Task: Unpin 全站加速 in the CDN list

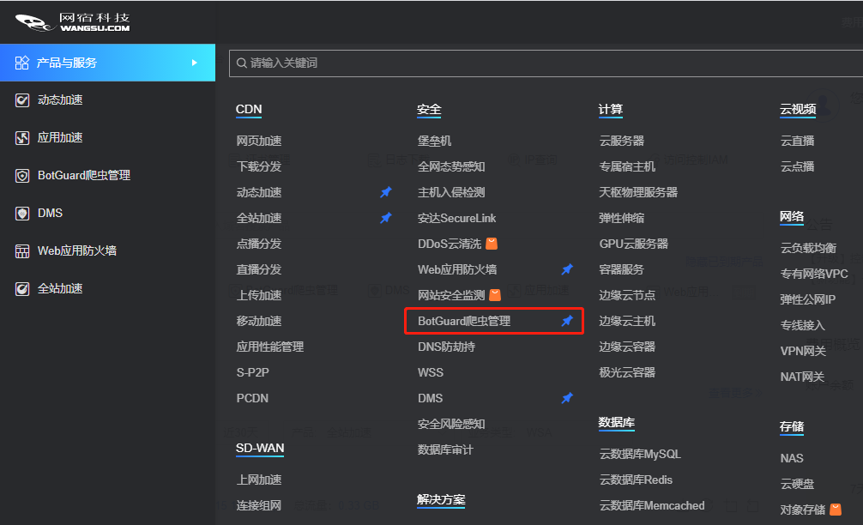Action: pyautogui.click(x=386, y=218)
